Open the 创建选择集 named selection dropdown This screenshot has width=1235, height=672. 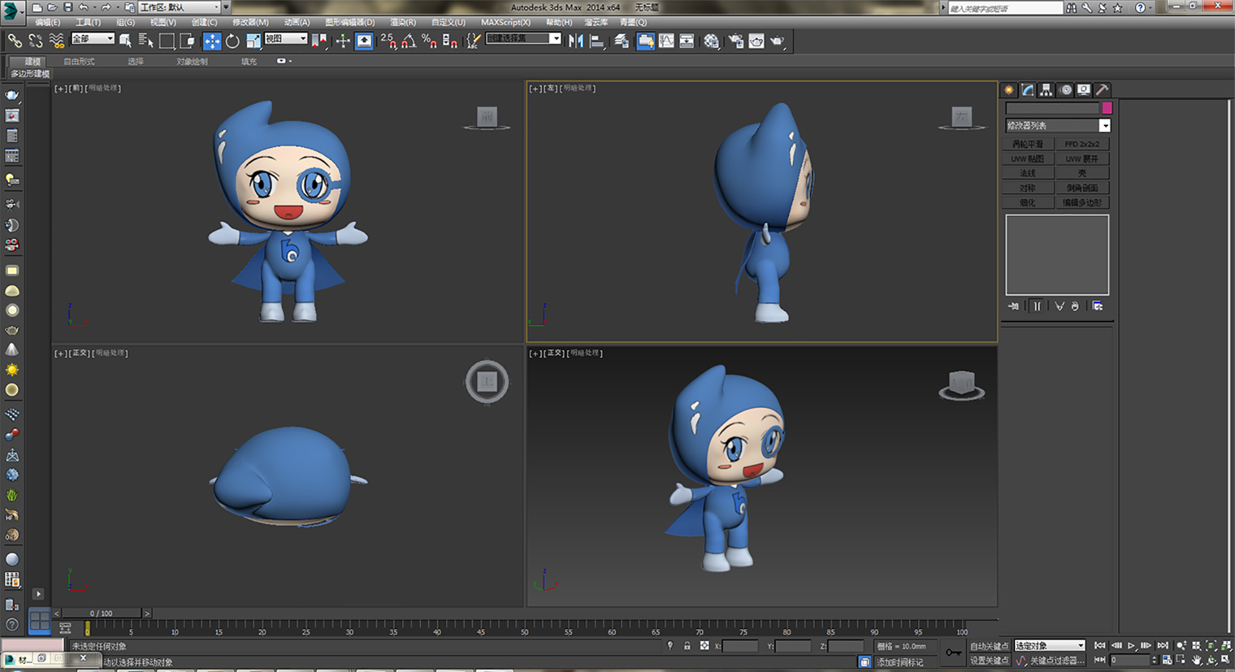pos(524,39)
